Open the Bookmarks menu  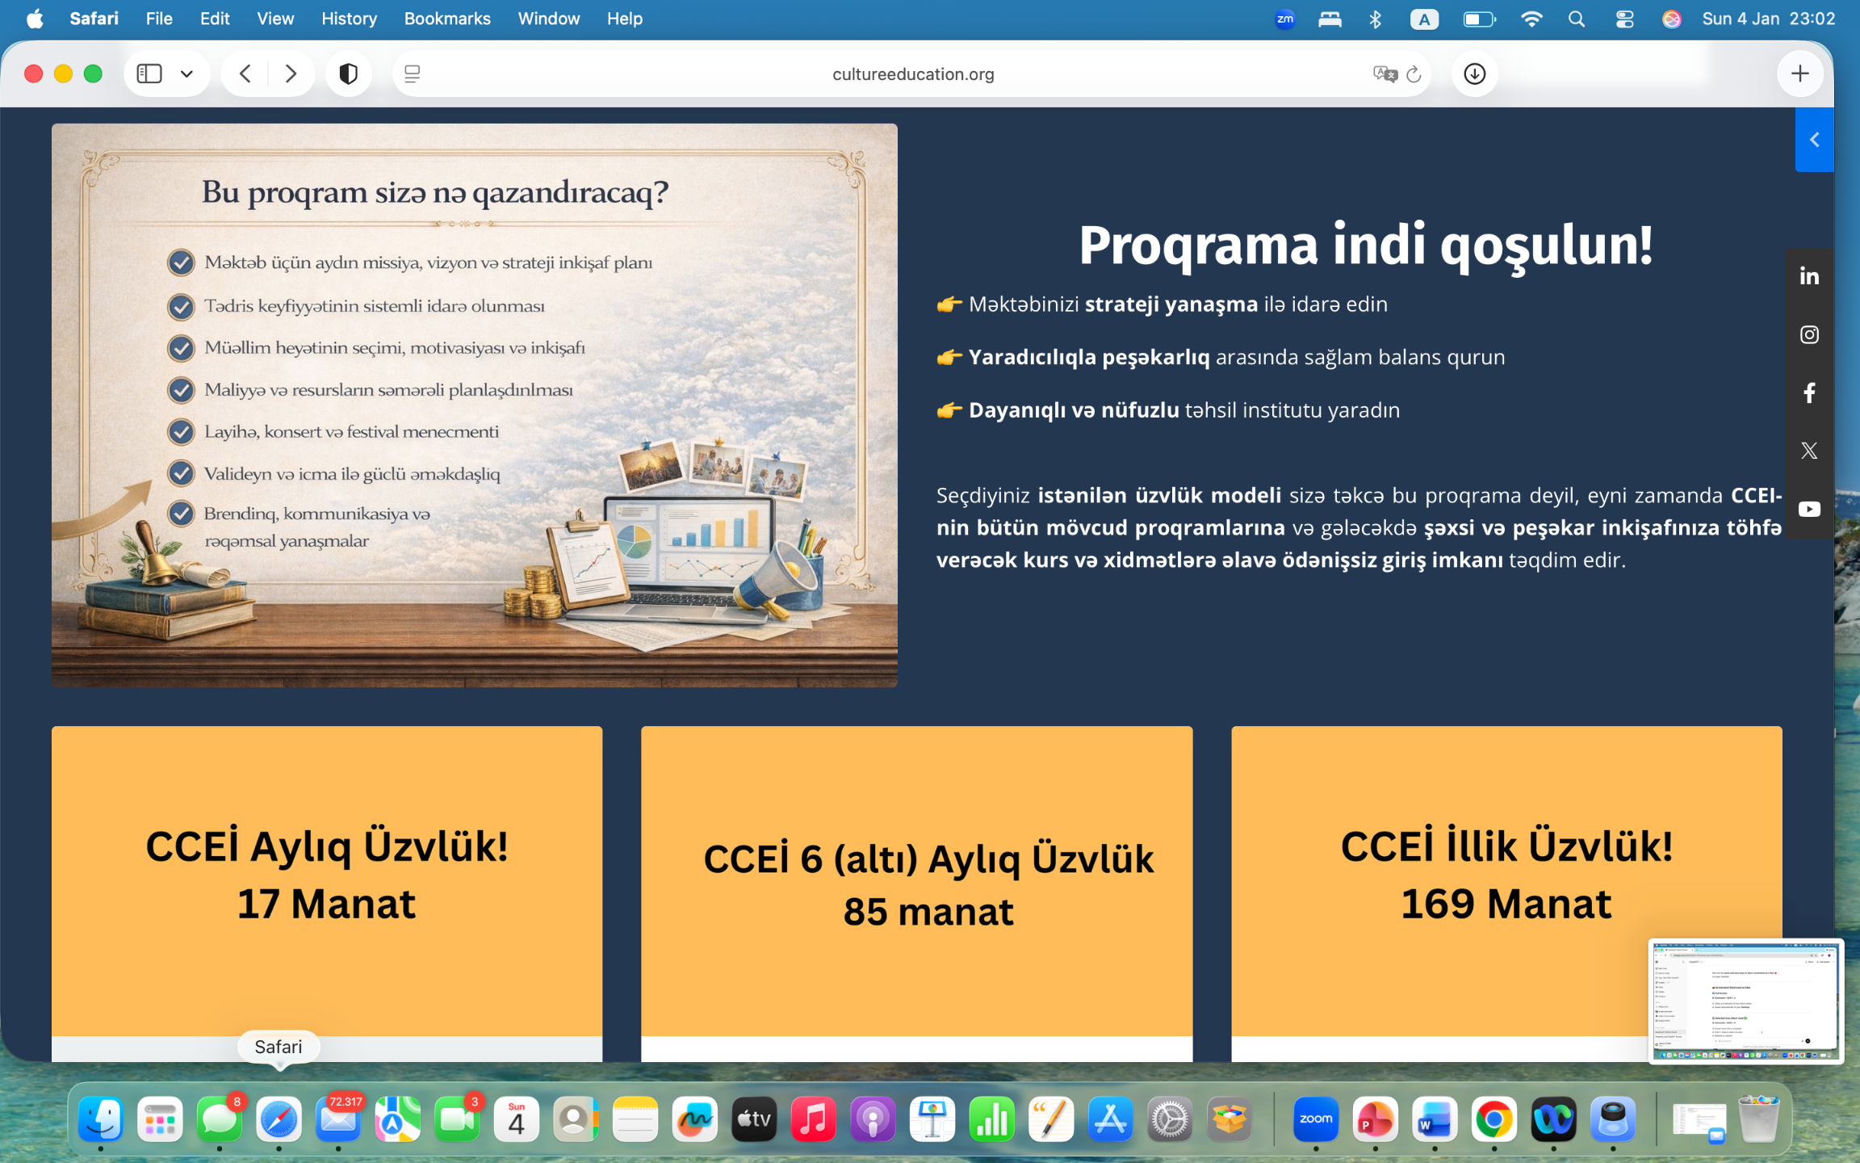click(x=446, y=19)
